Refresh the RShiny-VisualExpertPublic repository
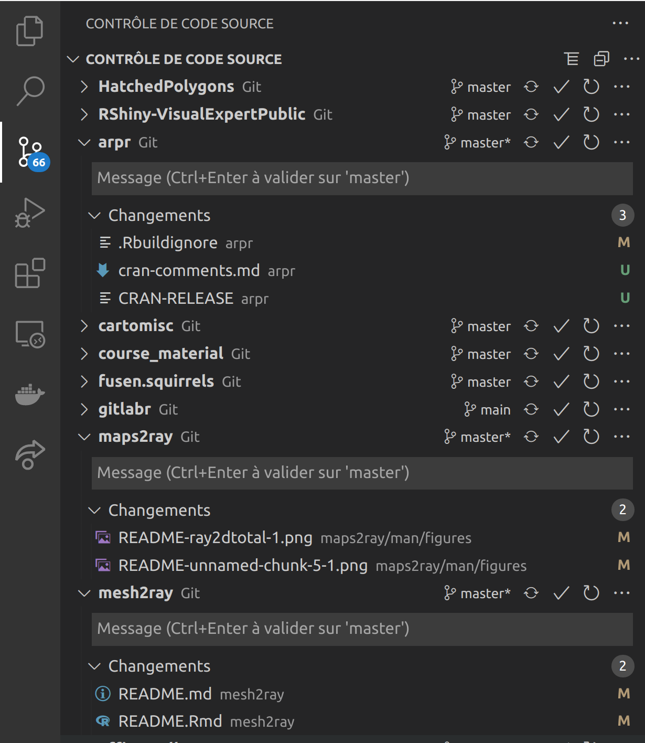645x743 pixels. 591,114
